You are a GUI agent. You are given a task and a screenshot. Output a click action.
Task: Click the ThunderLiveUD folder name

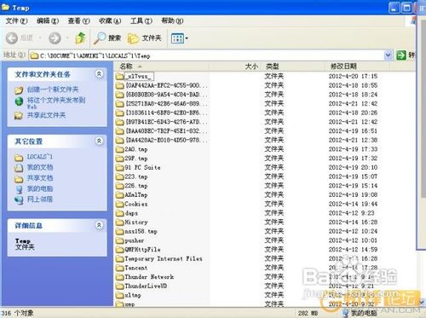146,286
